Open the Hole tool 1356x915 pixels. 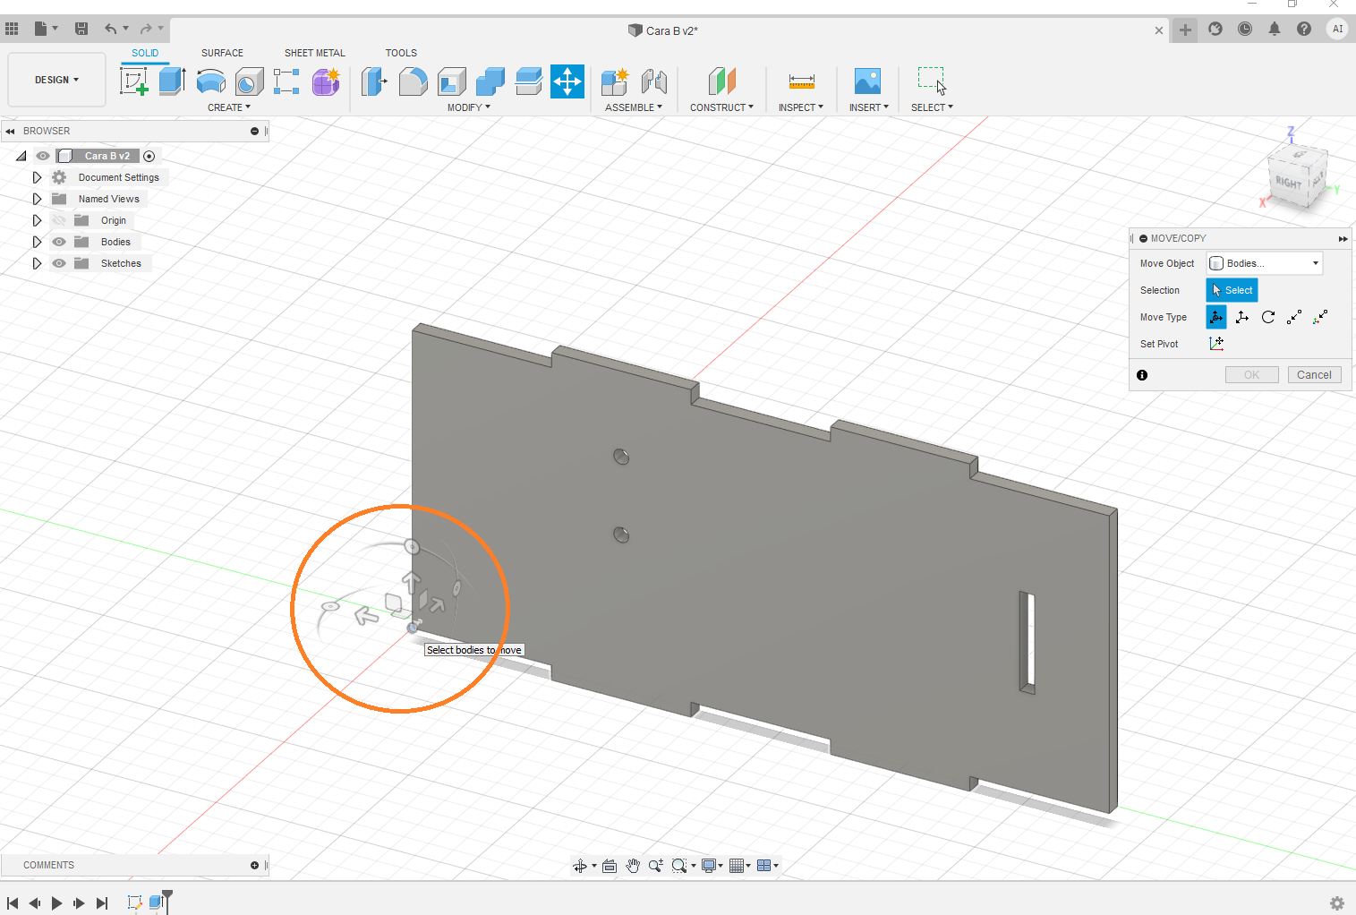249,81
